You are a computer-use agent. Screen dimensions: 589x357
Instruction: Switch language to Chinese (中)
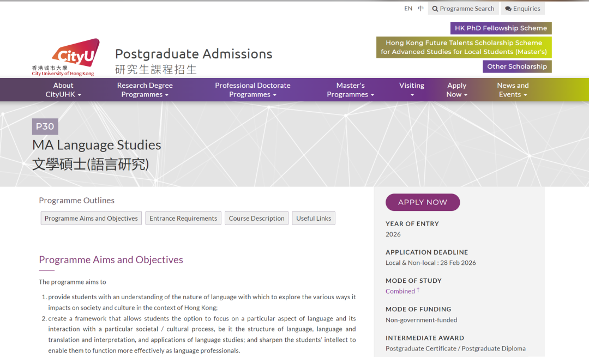point(420,9)
